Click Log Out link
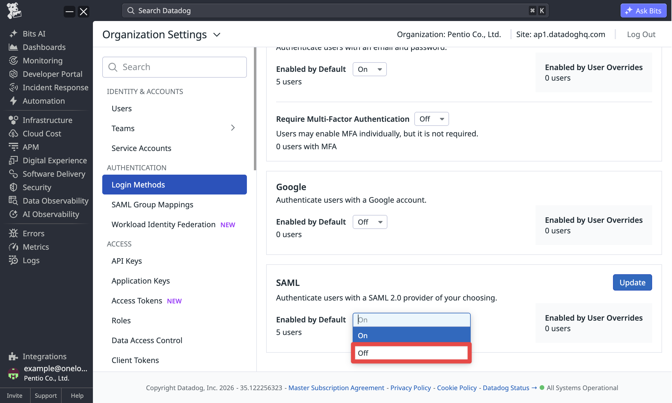This screenshot has height=403, width=672. point(641,34)
